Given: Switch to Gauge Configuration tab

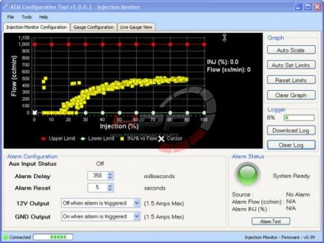Looking at the screenshot, I should 93,27.
